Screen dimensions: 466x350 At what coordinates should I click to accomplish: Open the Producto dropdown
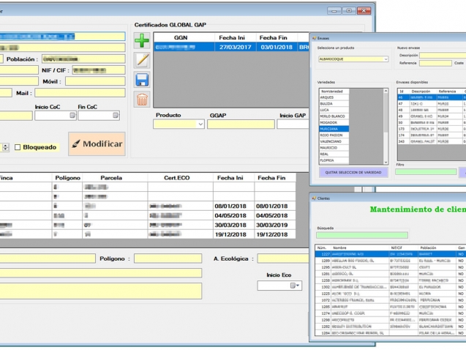200,124
